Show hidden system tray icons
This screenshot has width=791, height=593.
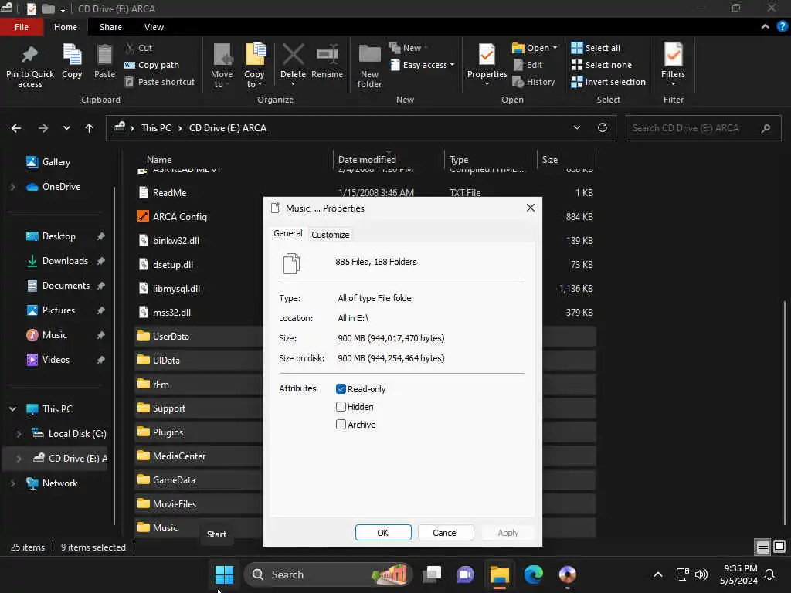[x=658, y=574]
